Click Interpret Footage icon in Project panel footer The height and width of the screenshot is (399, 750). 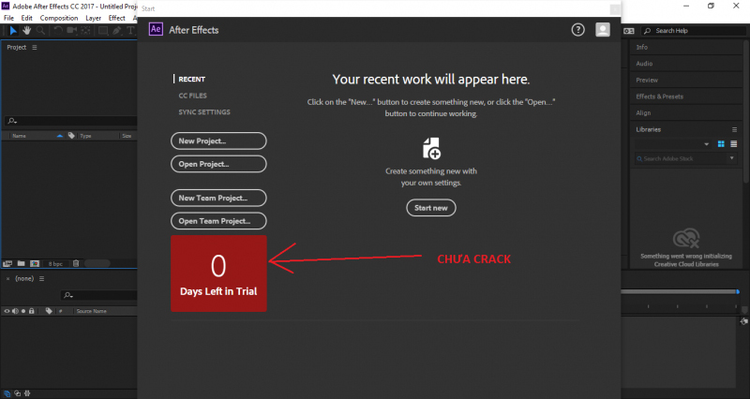[7, 263]
